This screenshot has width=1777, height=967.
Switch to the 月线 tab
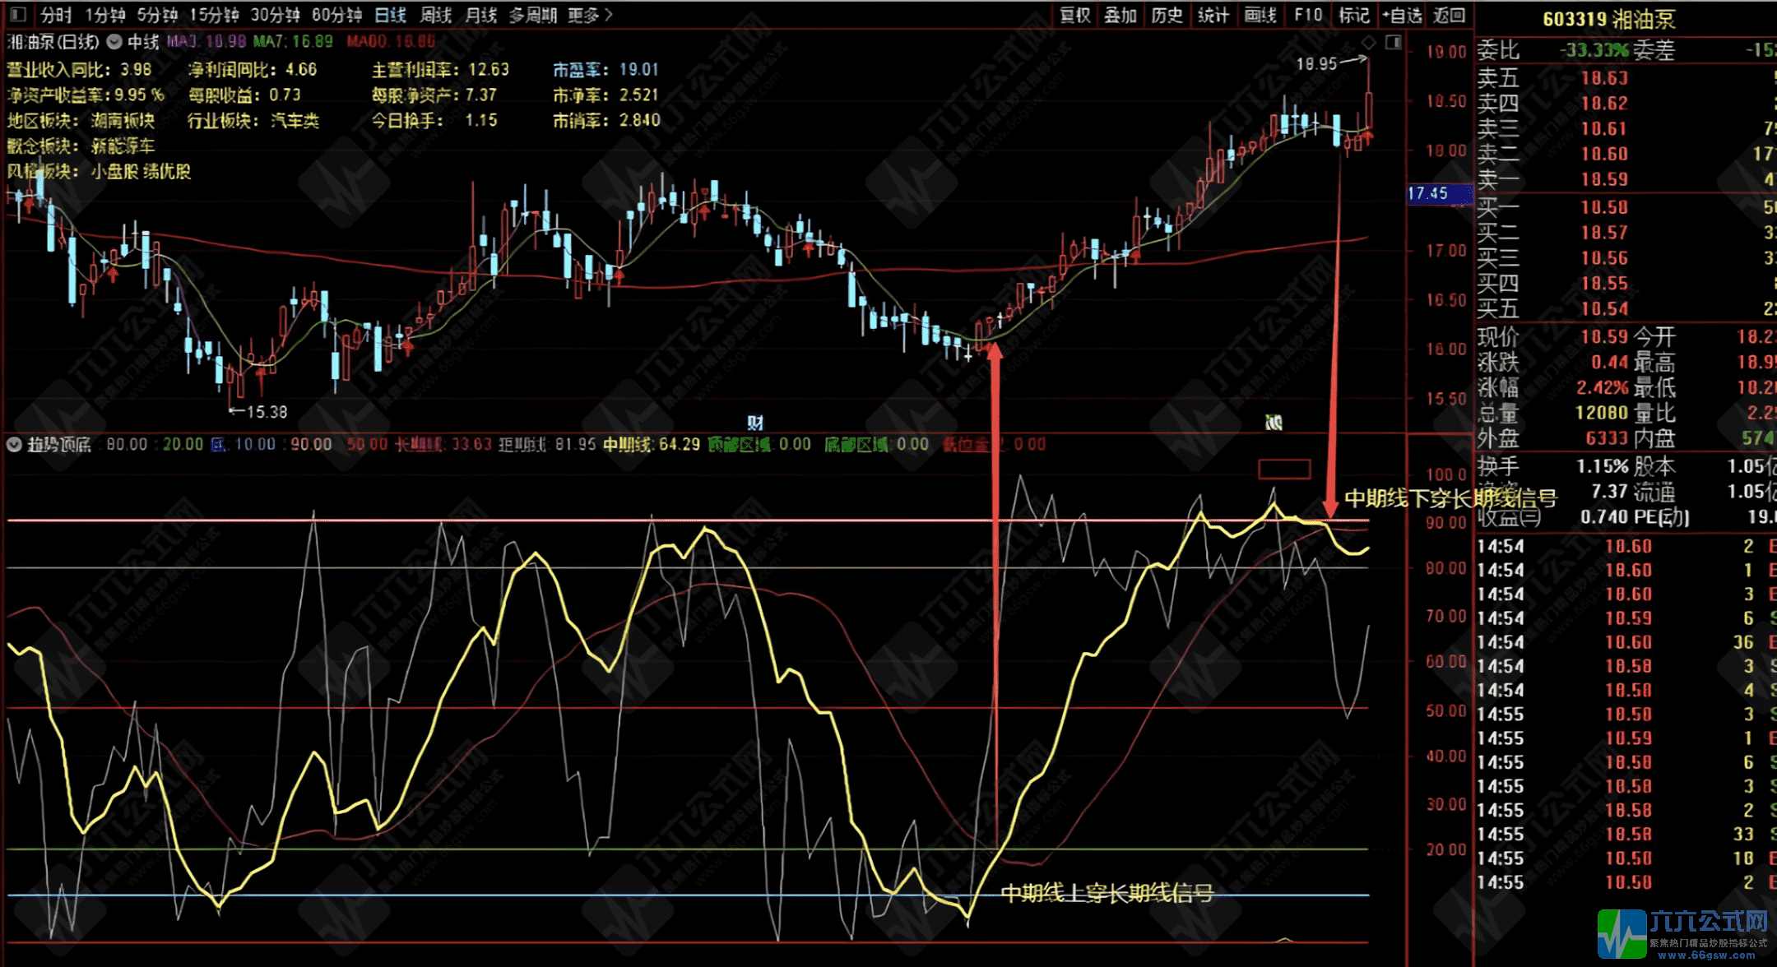coord(481,15)
